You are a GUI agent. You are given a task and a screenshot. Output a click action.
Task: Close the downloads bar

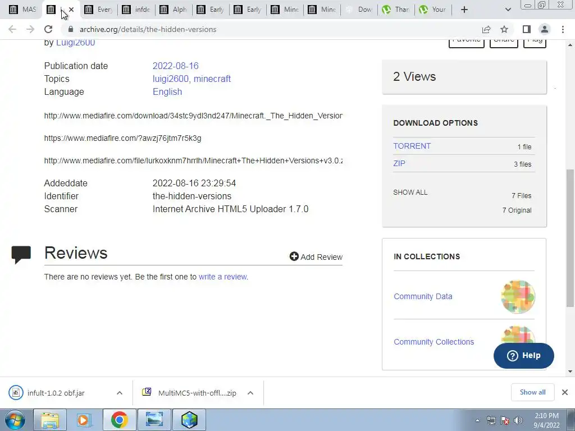[x=565, y=392]
